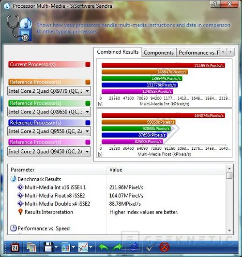Click the Multi-Media Float (kPixels/s) axis label
The height and width of the screenshot is (257, 242).
click(x=164, y=154)
